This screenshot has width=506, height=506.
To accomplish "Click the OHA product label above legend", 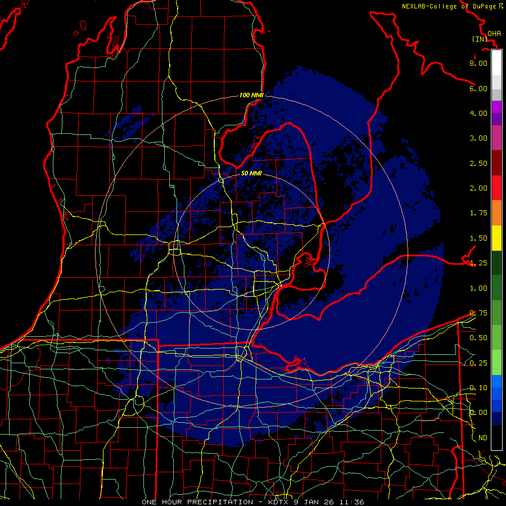I will point(494,34).
